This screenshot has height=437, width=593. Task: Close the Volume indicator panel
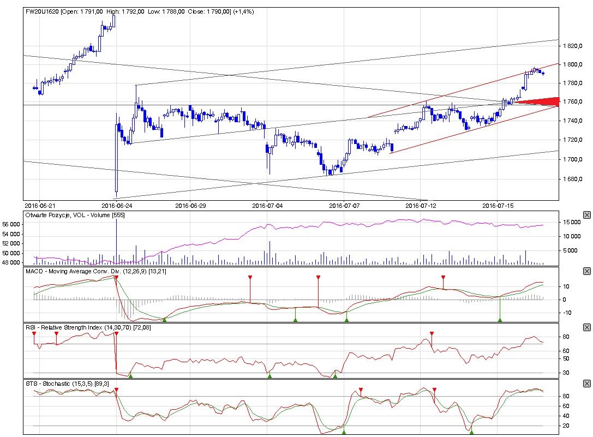tap(586, 215)
